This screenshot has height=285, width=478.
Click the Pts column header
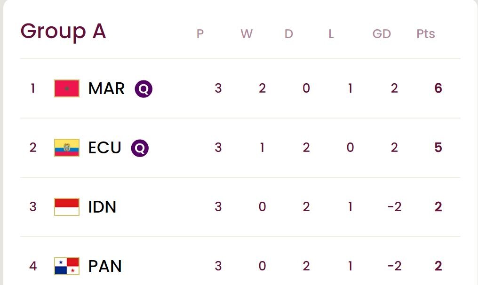[x=426, y=34]
